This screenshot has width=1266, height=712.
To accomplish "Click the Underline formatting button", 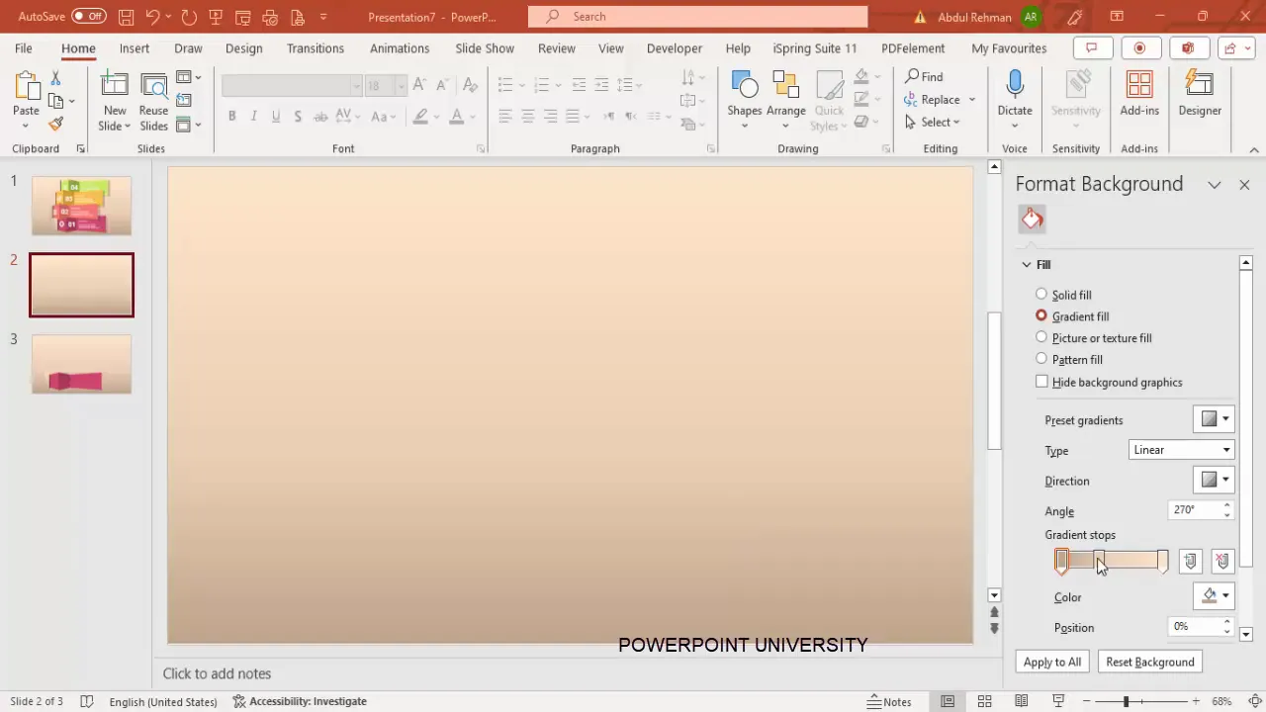I will tap(275, 117).
